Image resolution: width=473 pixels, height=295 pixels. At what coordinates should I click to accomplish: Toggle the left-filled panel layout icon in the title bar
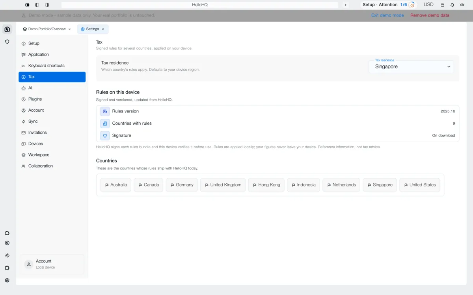(27, 5)
